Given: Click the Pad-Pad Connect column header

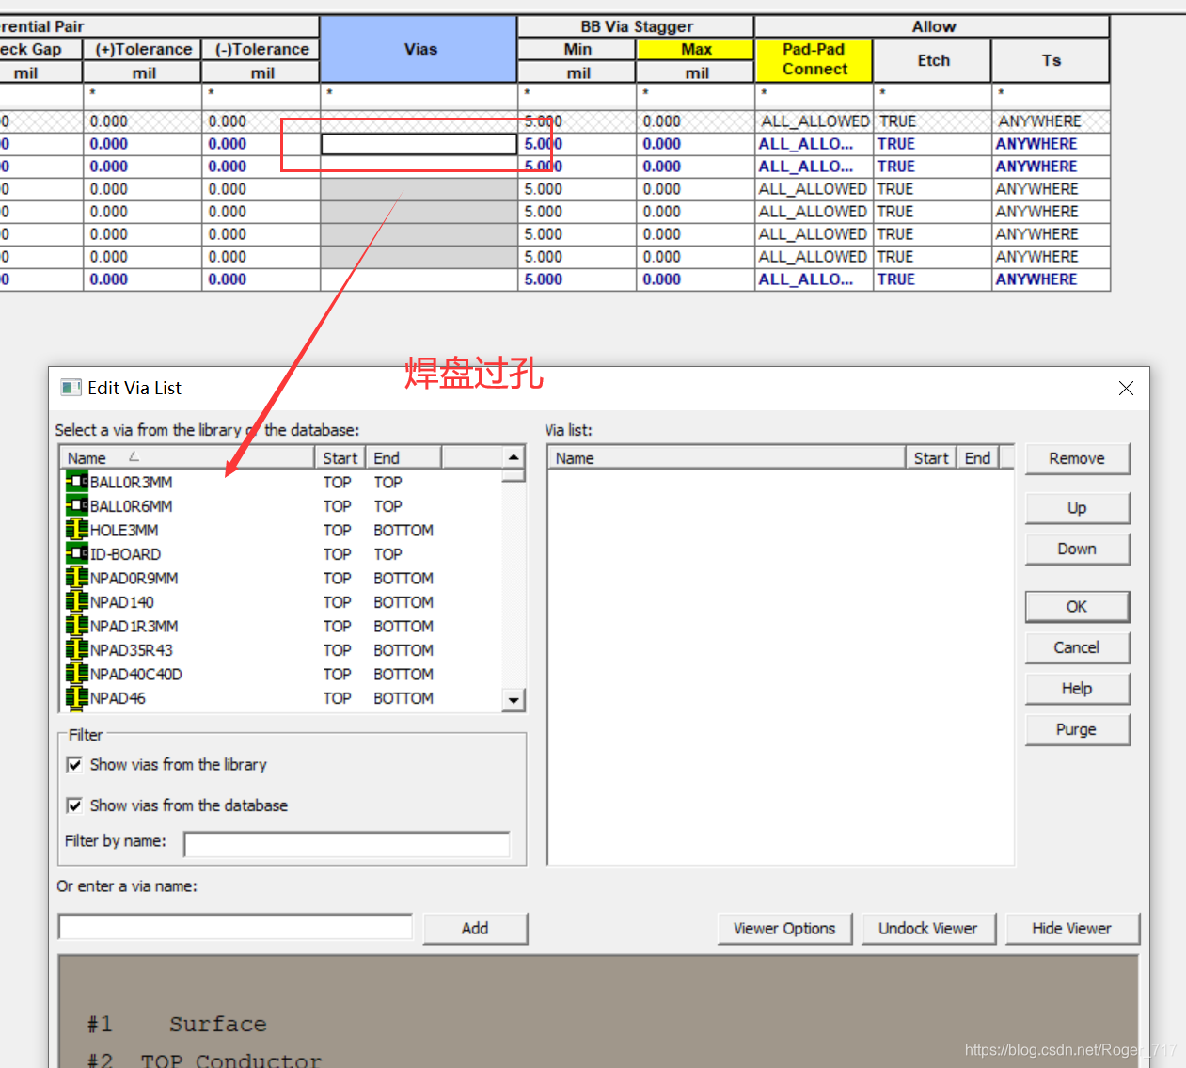Looking at the screenshot, I should (814, 59).
